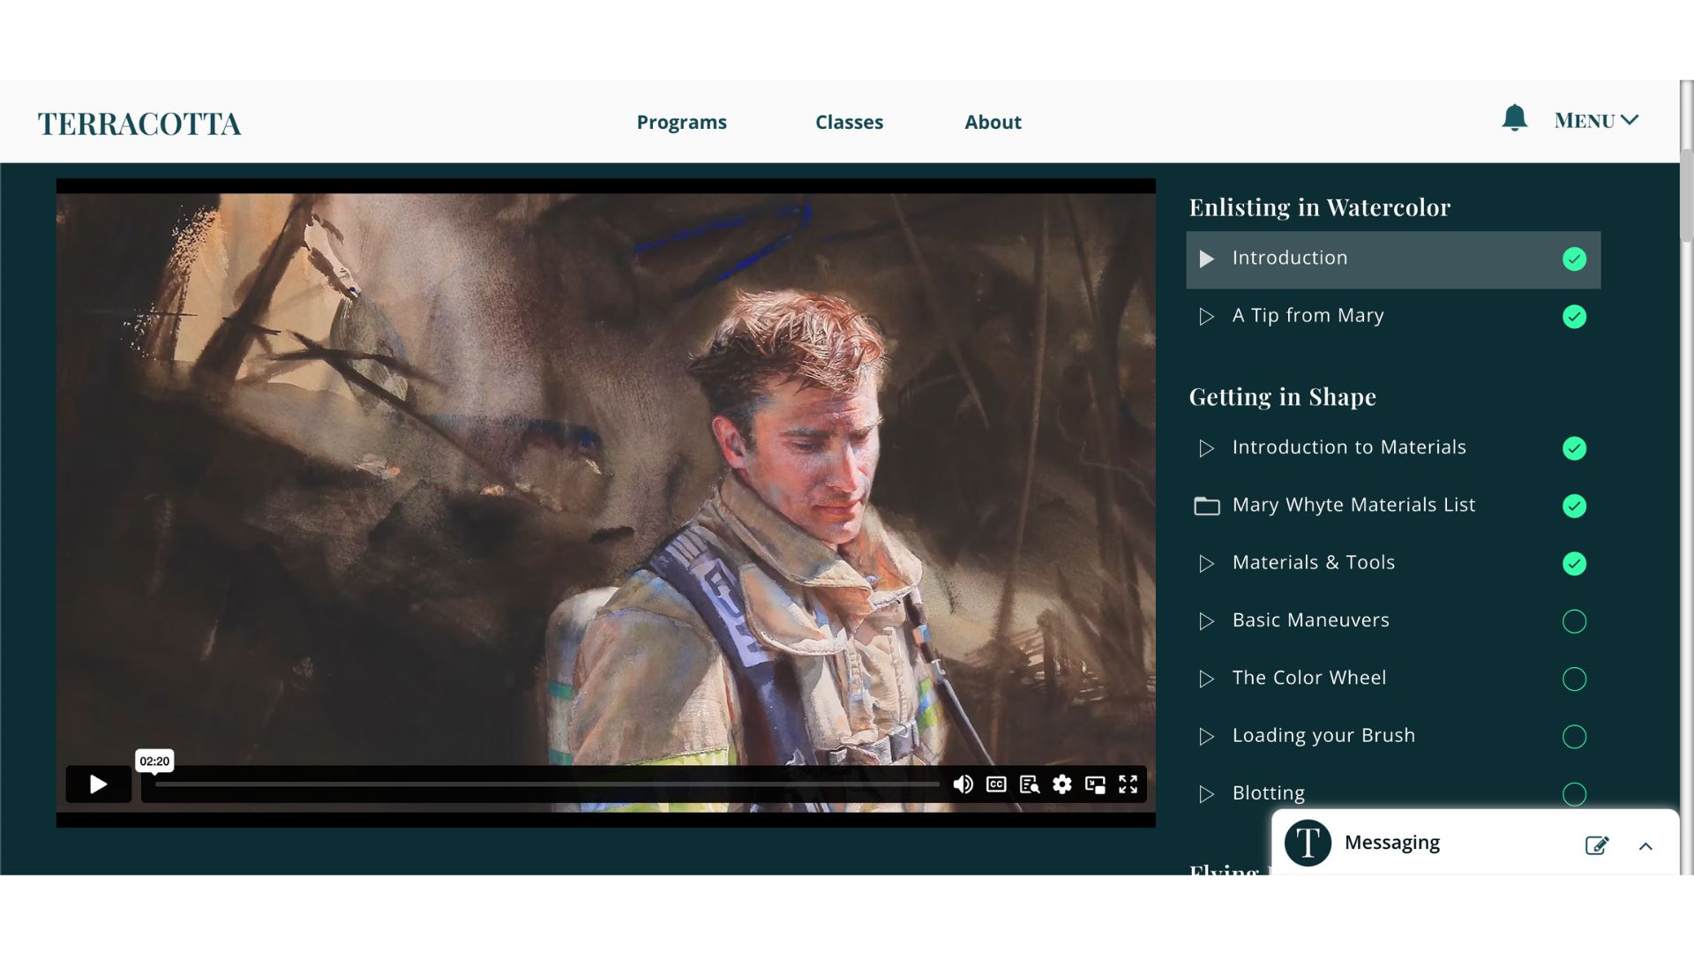Toggle completion for Mary Whyte Materials List
This screenshot has height=953, width=1694.
pyautogui.click(x=1574, y=506)
